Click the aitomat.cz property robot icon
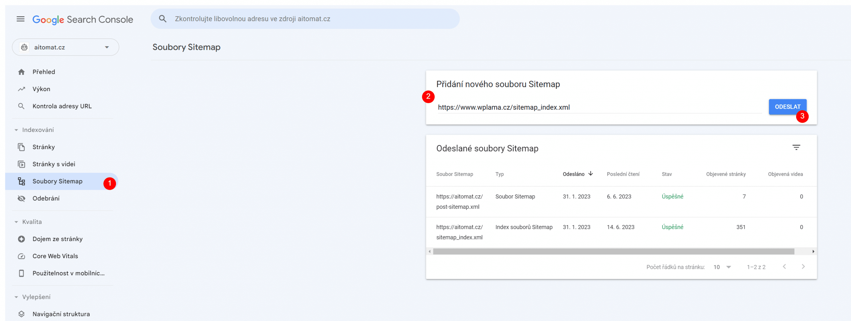The image size is (851, 321). point(24,47)
